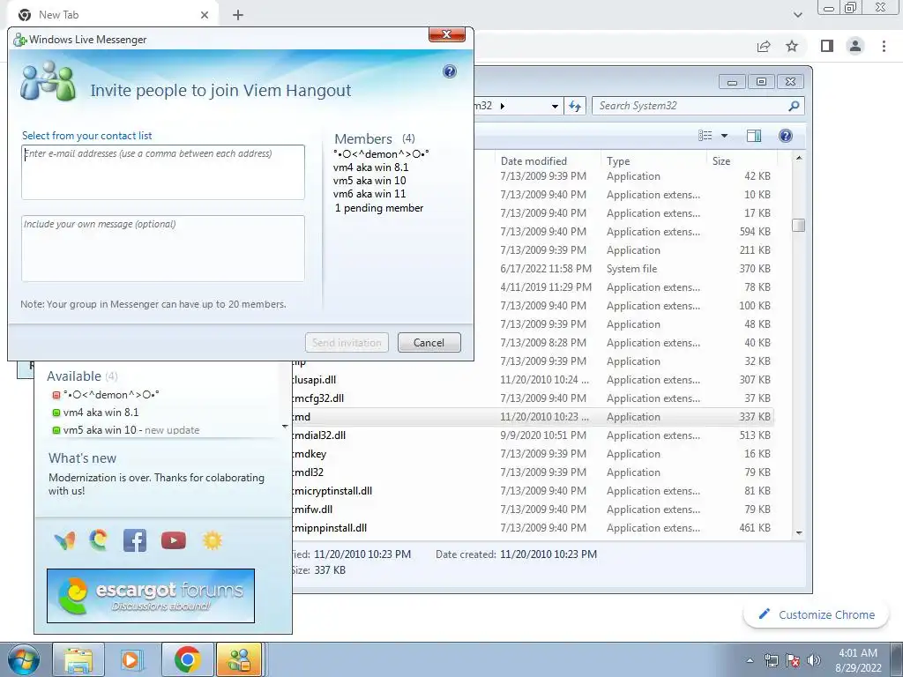Click the Send invitation button
This screenshot has height=677, width=903.
pyautogui.click(x=347, y=343)
